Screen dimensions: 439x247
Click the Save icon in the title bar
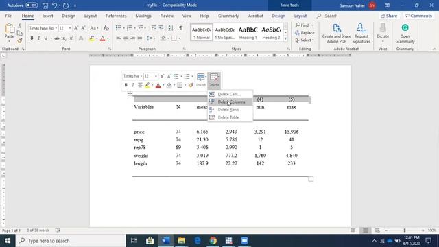point(45,5)
